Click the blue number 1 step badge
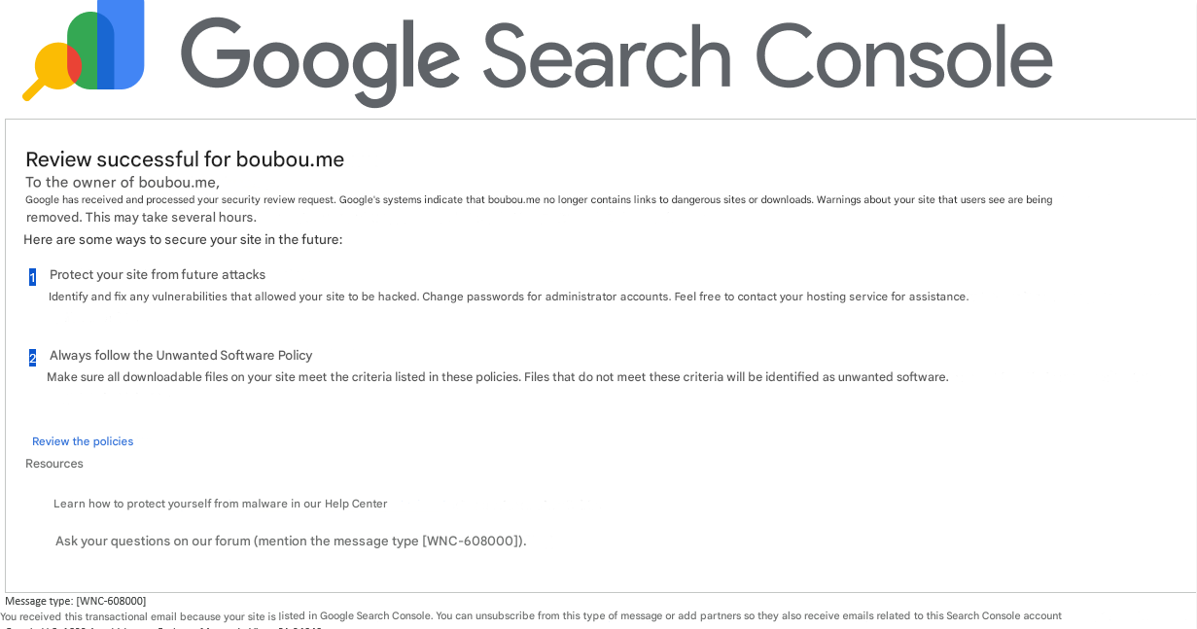 tap(32, 277)
